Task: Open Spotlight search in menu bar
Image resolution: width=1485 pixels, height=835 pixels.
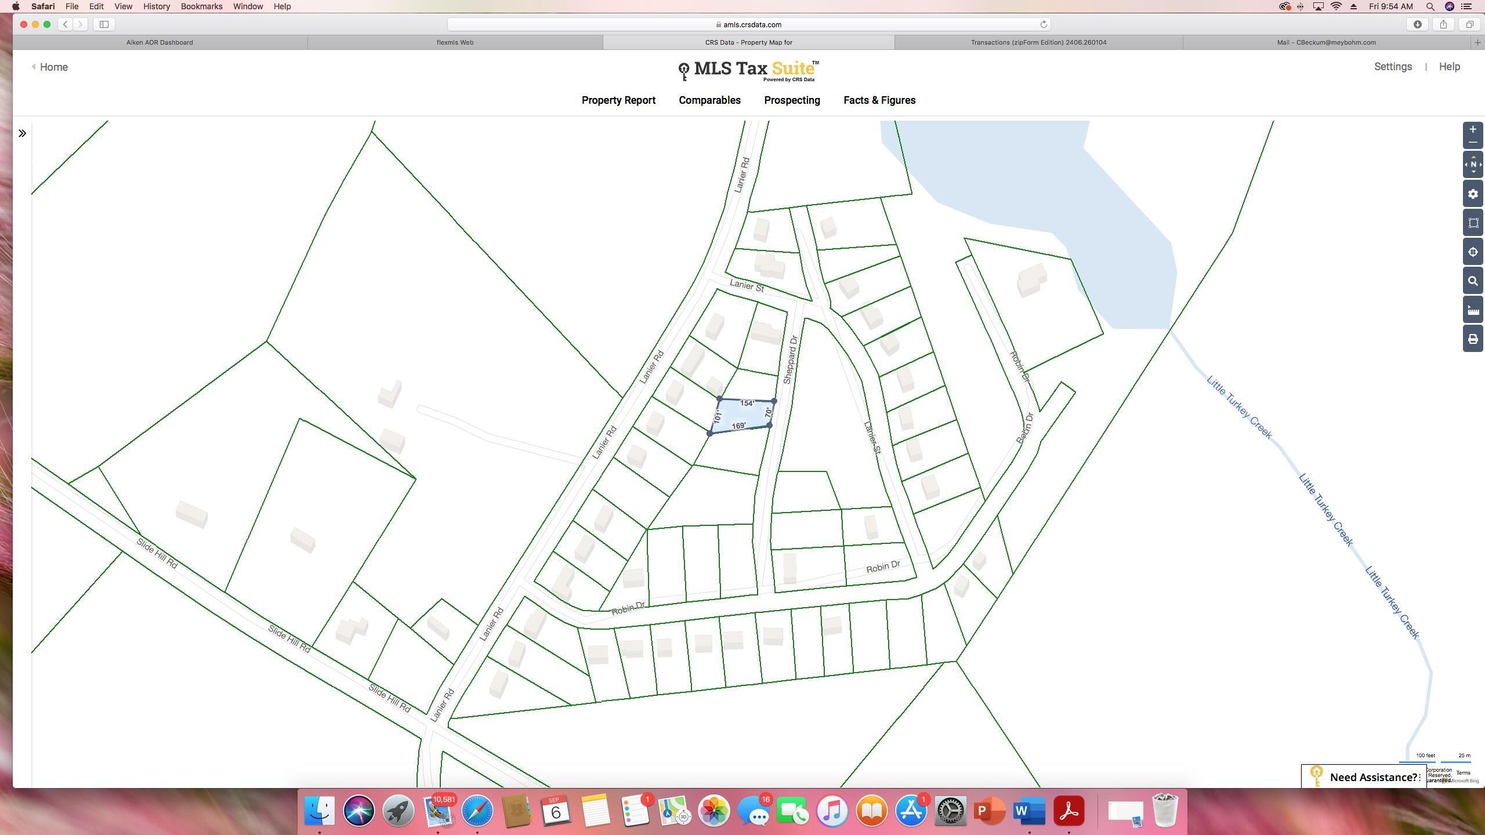Action: pos(1430,6)
